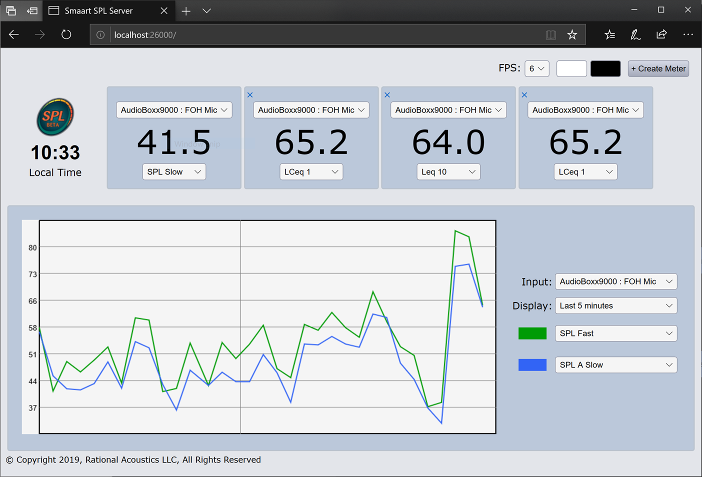Open the add notes pen icon
The width and height of the screenshot is (702, 477).
pos(635,35)
